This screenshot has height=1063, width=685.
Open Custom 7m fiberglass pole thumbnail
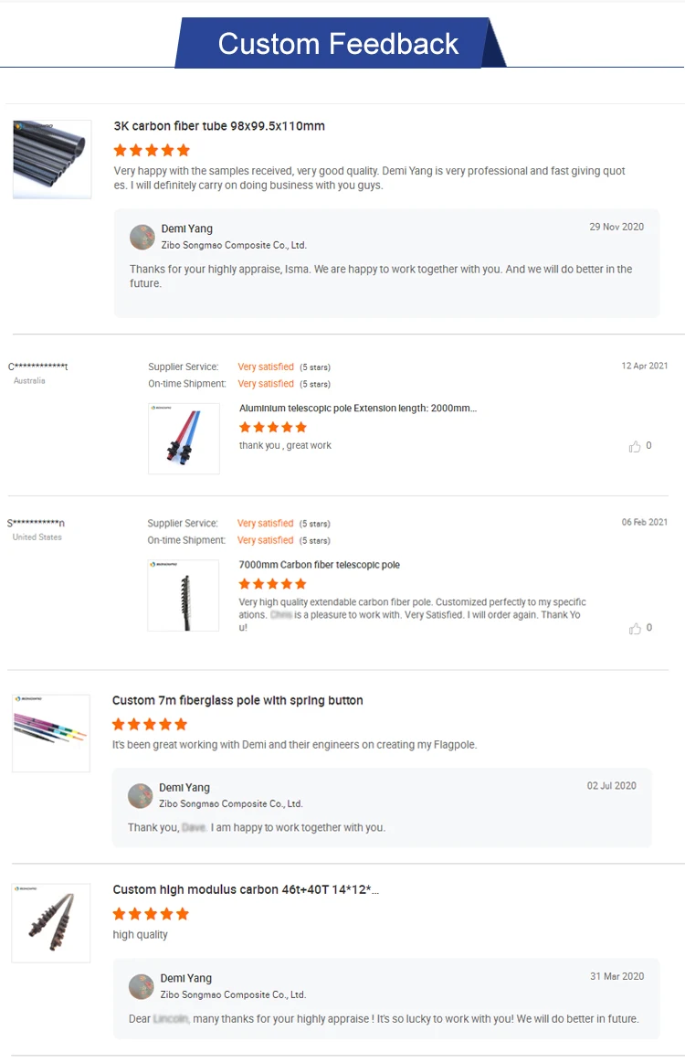(x=51, y=733)
